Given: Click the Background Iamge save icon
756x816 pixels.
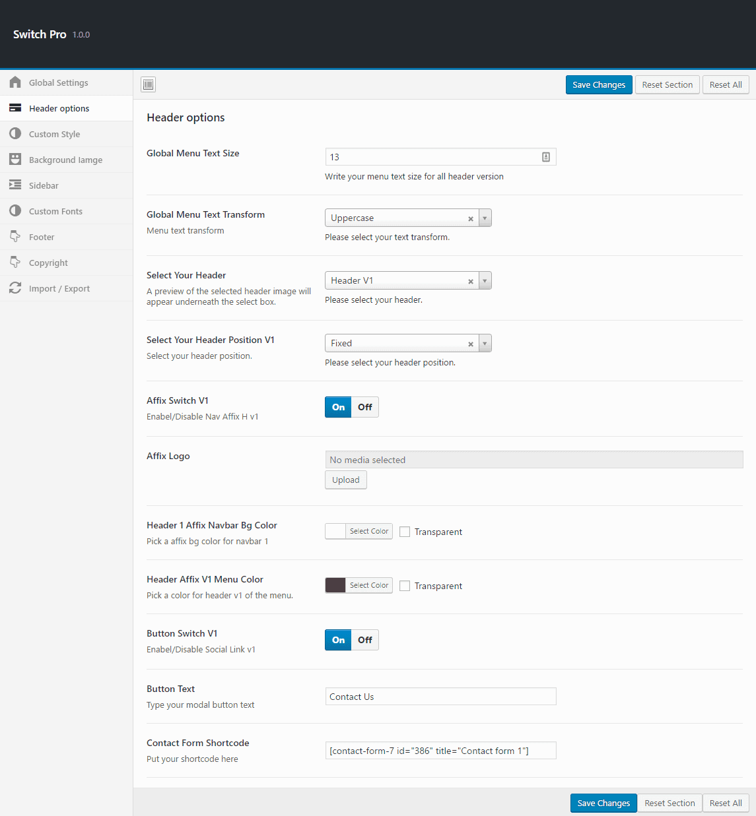Looking at the screenshot, I should [15, 160].
